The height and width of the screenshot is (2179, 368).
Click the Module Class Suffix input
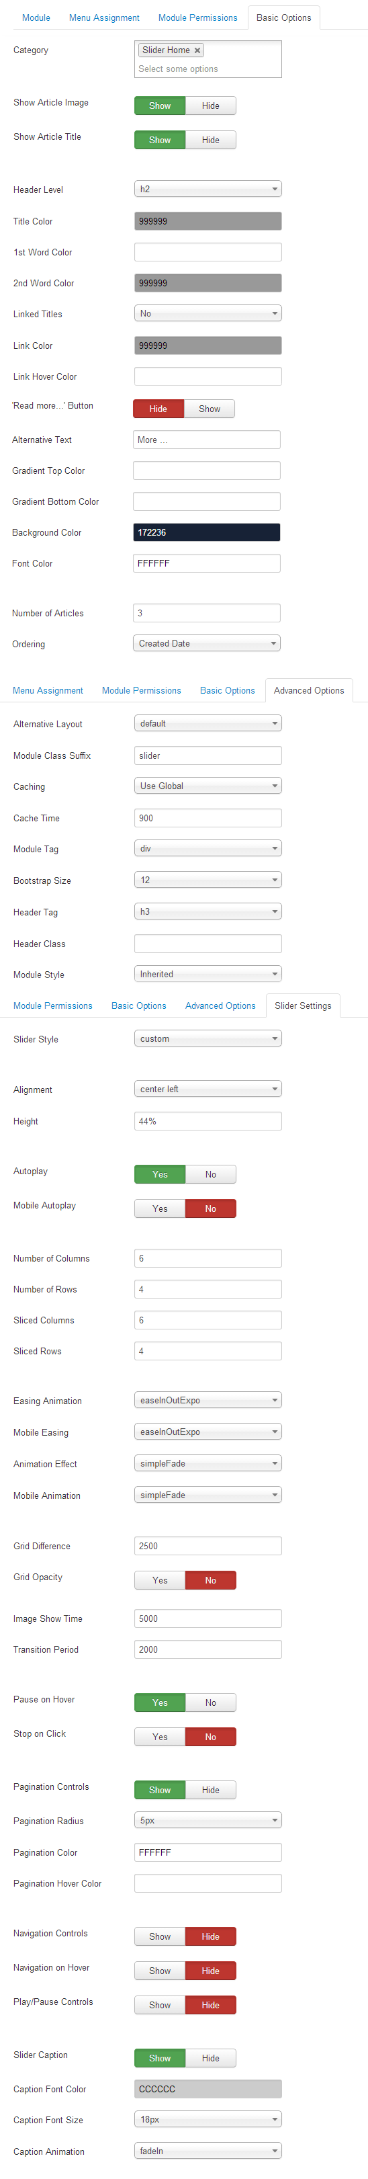[208, 755]
